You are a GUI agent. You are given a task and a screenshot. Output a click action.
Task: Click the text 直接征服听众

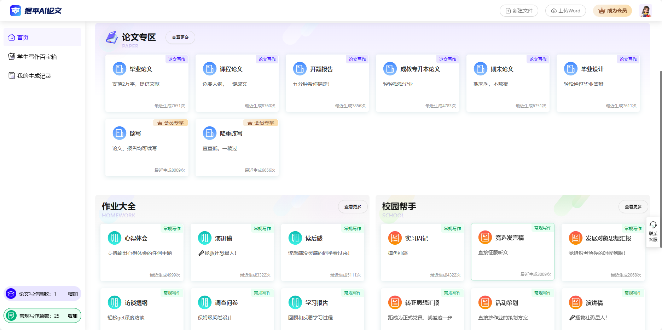(x=493, y=252)
